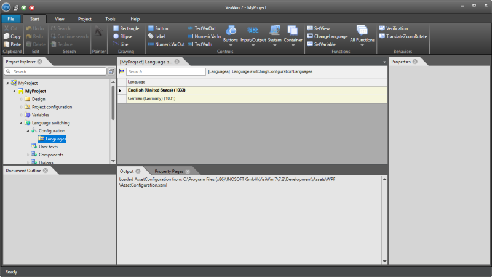Insert a NumericVarIn control
Image resolution: width=492 pixels, height=277 pixels.
tap(204, 36)
